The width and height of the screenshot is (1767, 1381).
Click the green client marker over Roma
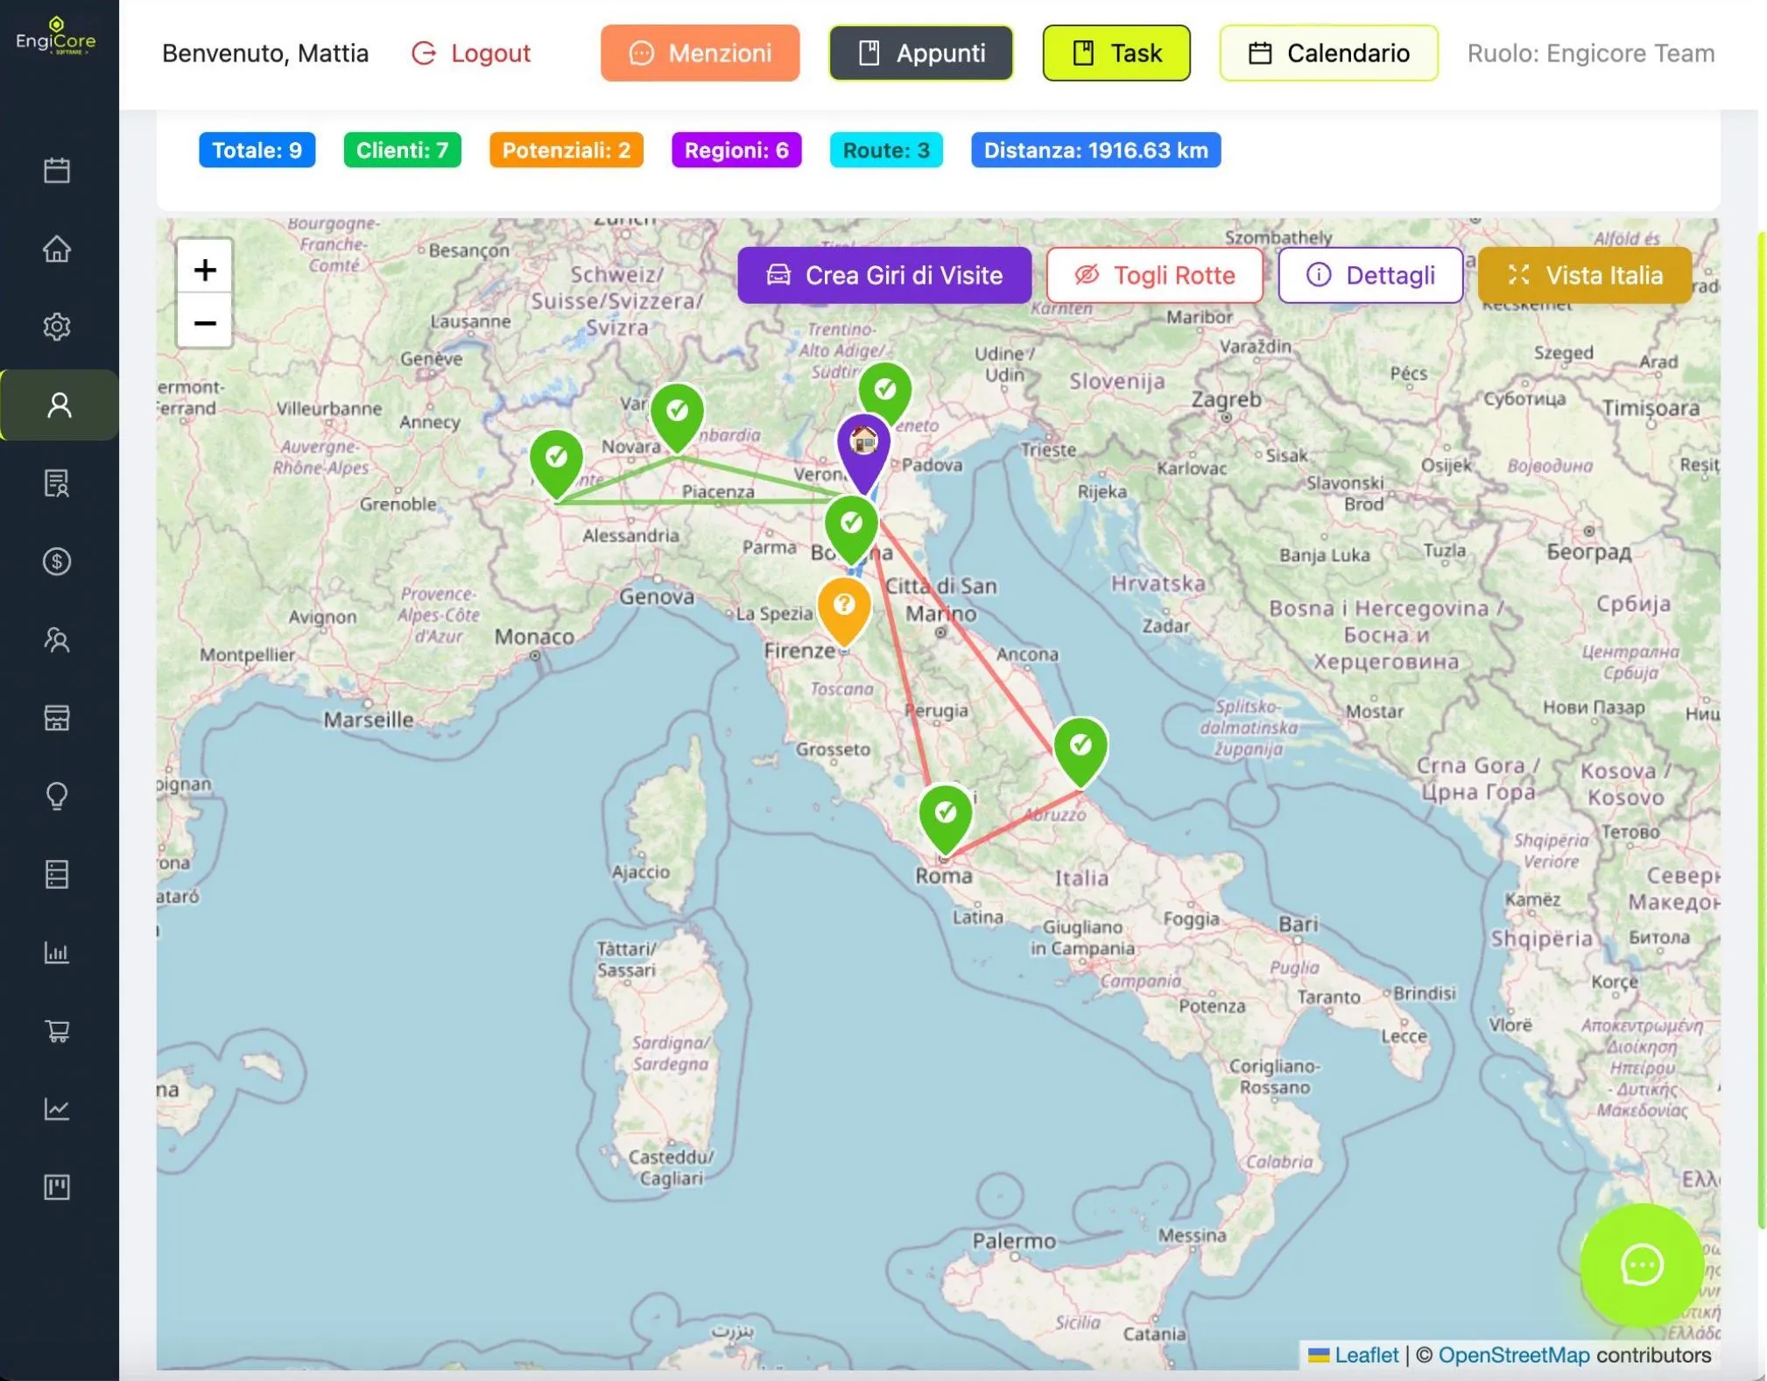click(945, 814)
